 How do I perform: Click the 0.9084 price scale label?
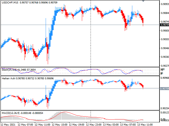pos(165,13)
